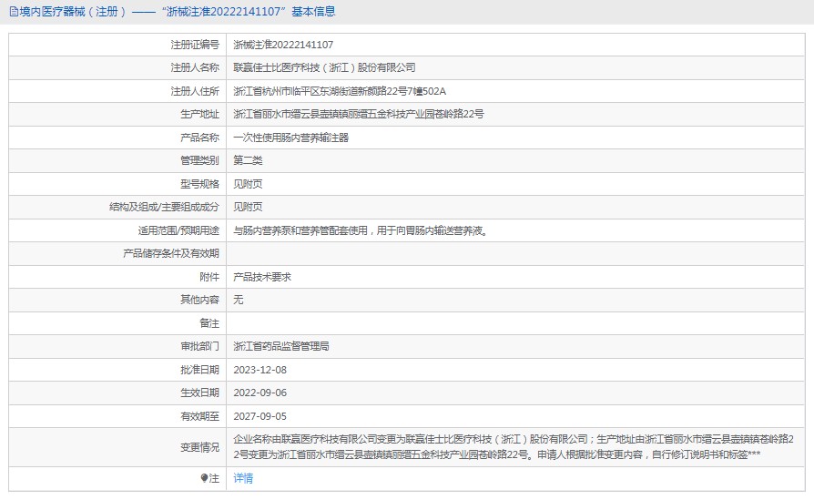Select the expiry date 2027-09-05

point(259,415)
